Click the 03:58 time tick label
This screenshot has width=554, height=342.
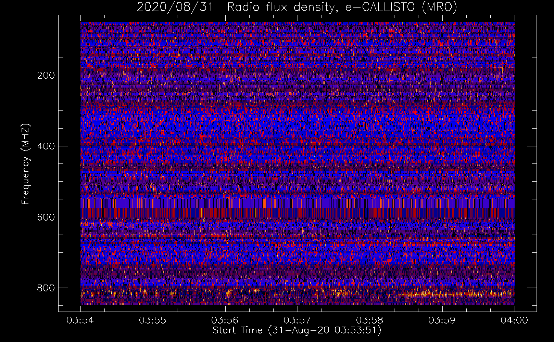[x=370, y=320]
